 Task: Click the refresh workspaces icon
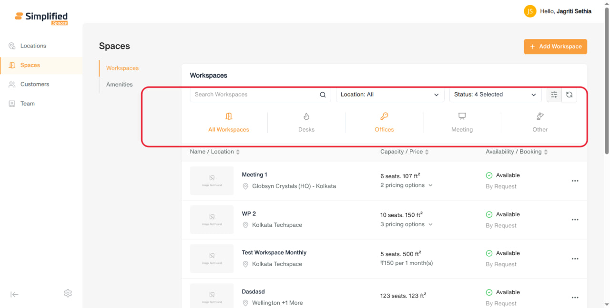tap(569, 95)
